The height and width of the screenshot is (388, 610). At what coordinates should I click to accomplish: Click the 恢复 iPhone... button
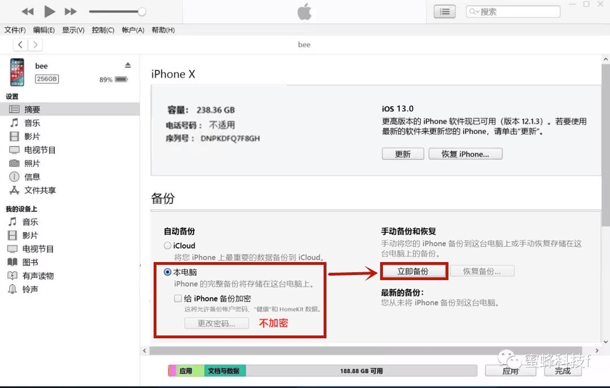465,154
